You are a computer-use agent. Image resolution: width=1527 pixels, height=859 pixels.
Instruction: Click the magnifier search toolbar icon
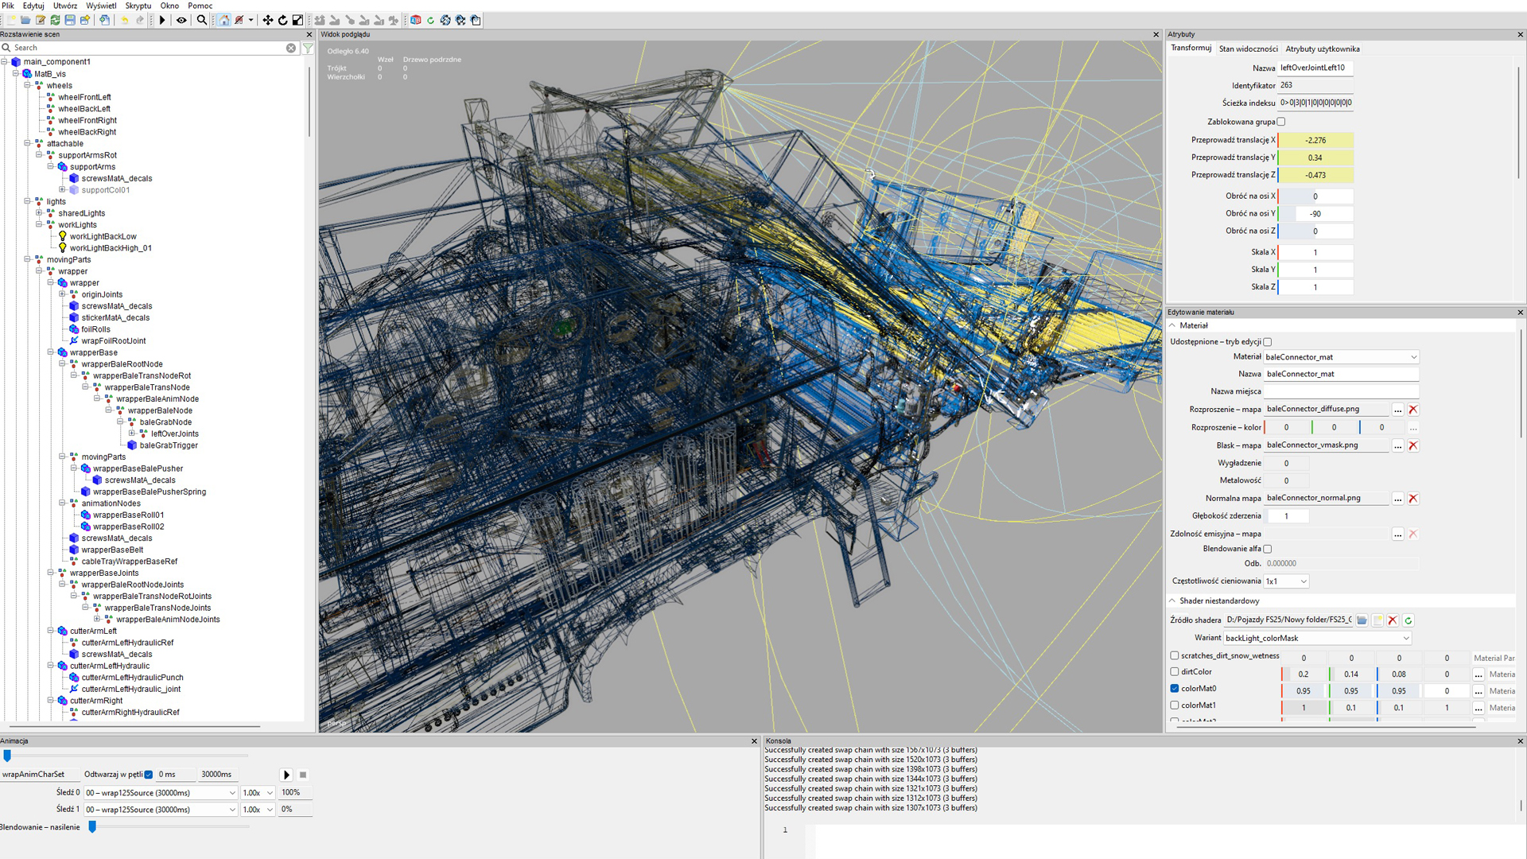tap(202, 20)
